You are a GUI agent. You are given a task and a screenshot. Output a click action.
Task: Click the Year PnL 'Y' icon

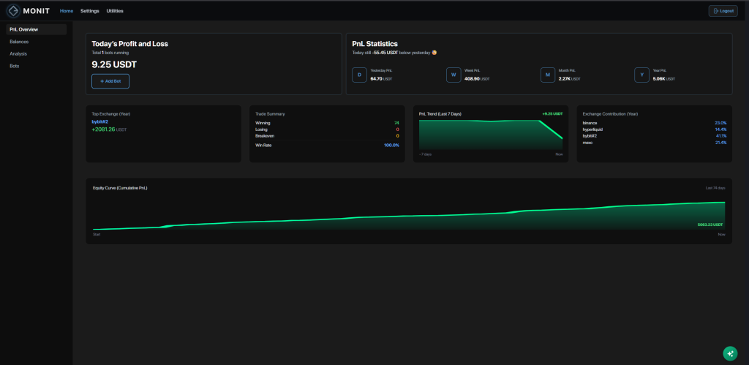point(641,75)
